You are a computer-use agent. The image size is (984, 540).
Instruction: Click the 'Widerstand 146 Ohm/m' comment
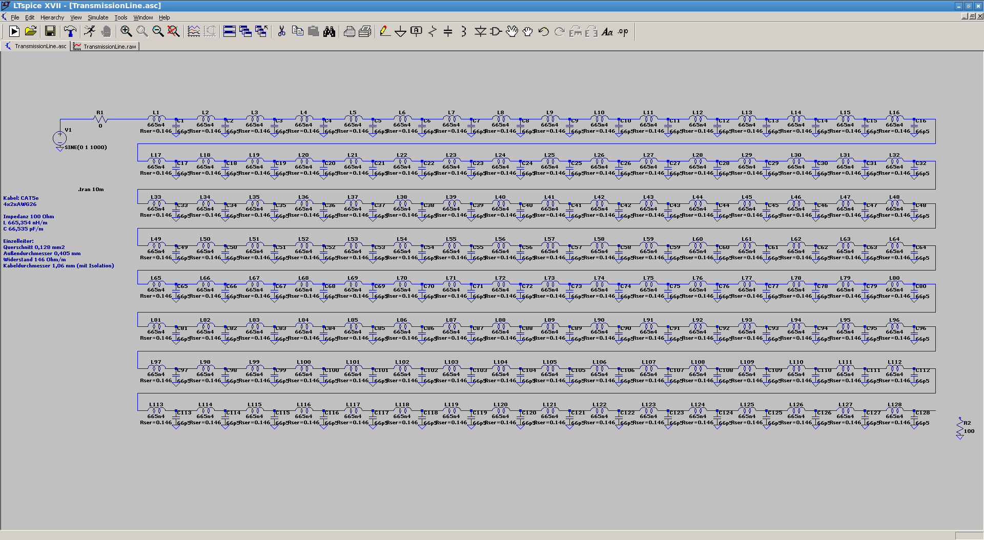(34, 259)
